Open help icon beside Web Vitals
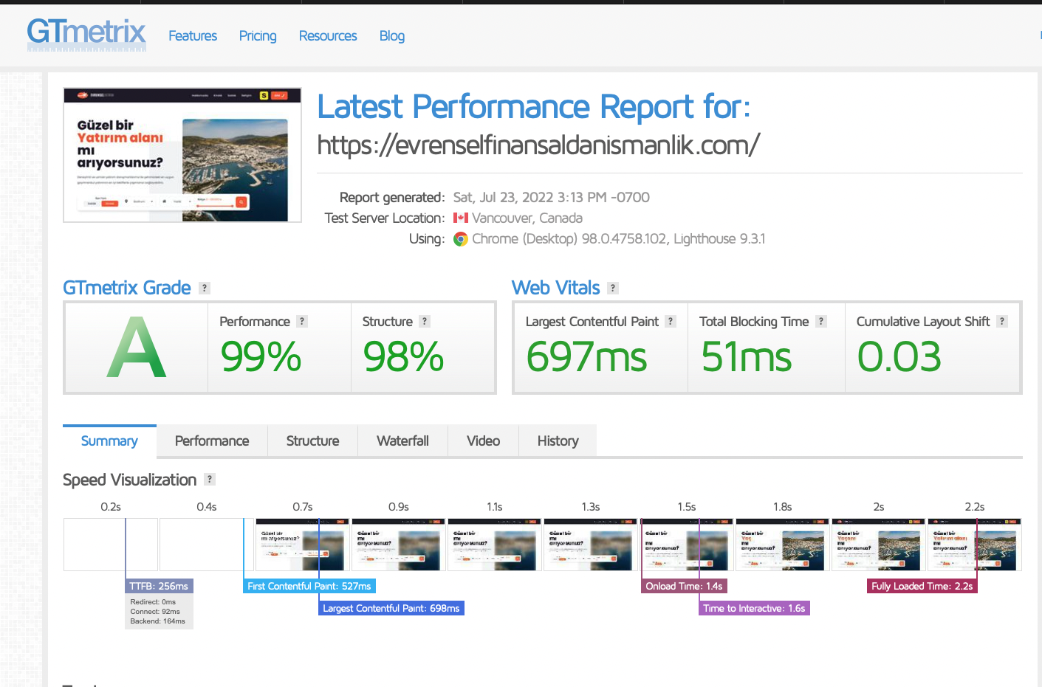Viewport: 1042px width, 687px height. 613,288
